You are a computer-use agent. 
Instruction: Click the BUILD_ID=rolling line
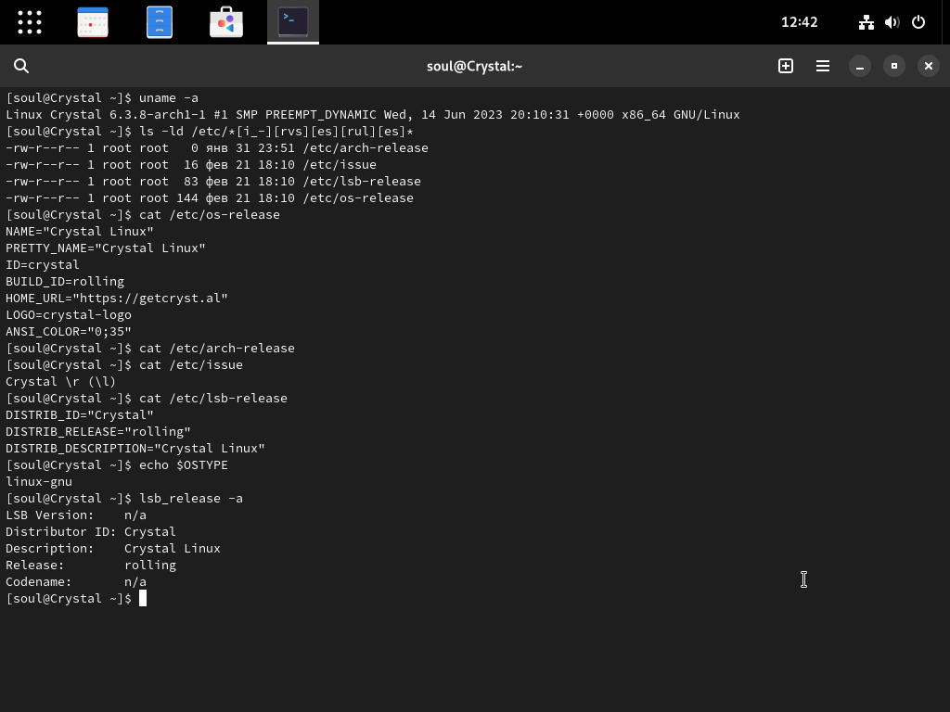point(65,282)
